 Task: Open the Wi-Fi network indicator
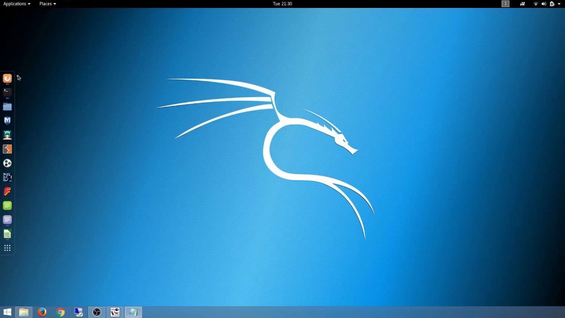pyautogui.click(x=536, y=4)
